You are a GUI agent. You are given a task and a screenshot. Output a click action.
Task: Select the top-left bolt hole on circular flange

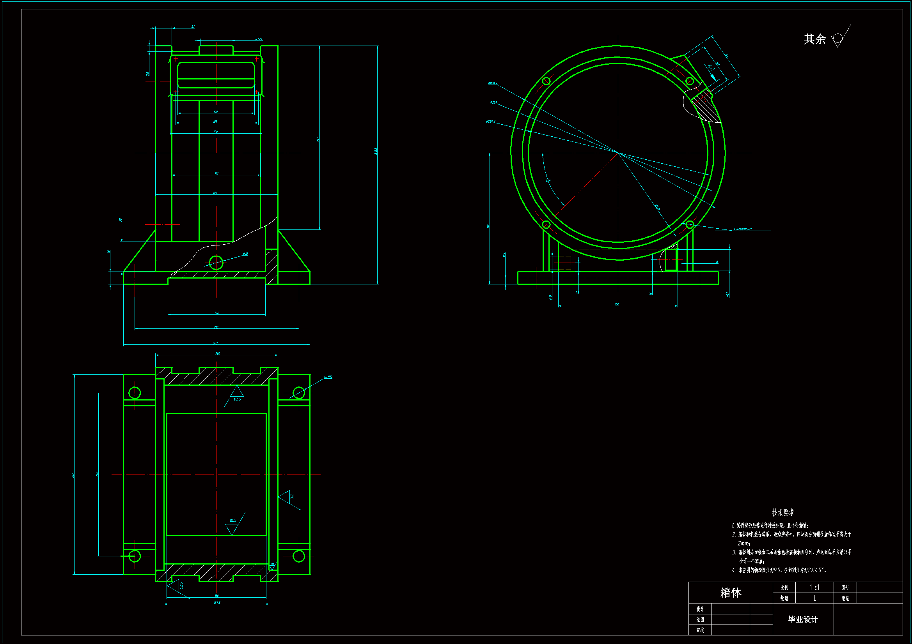pos(546,81)
